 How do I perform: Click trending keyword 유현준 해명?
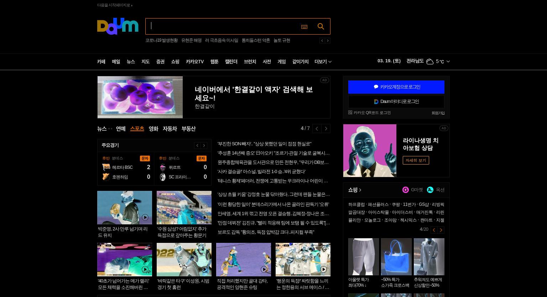click(191, 41)
